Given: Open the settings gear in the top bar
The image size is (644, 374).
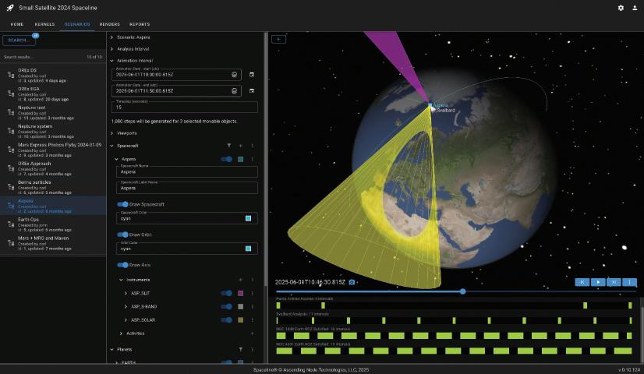Looking at the screenshot, I should [621, 8].
